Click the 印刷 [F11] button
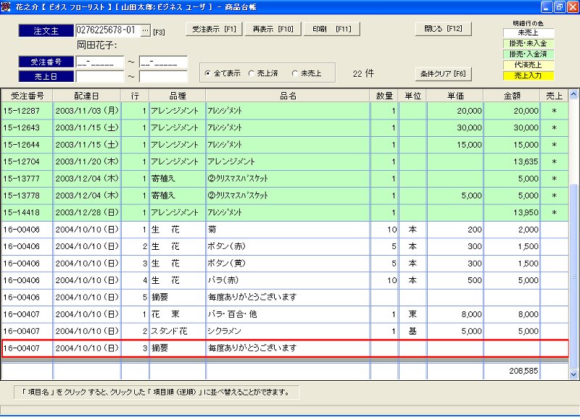This screenshot has height=420, width=580. [332, 29]
